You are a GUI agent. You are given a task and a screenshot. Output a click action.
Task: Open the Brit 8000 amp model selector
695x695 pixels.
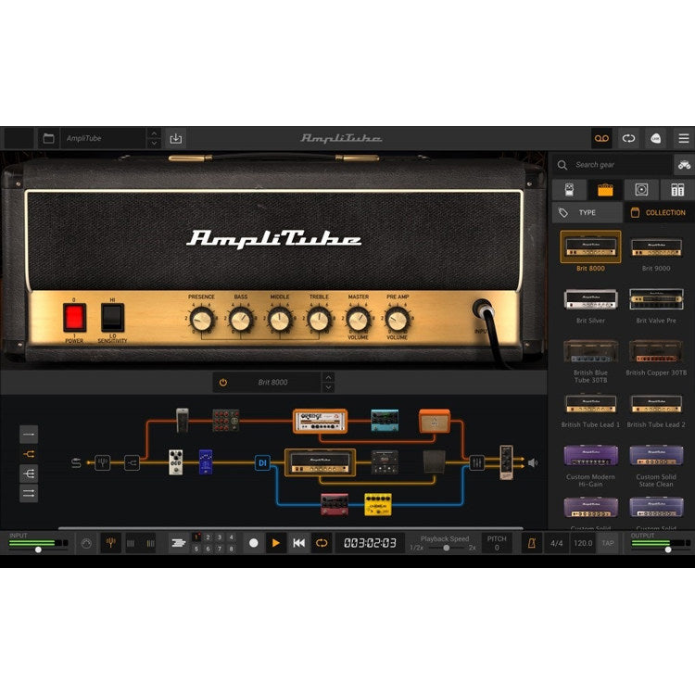click(x=272, y=383)
